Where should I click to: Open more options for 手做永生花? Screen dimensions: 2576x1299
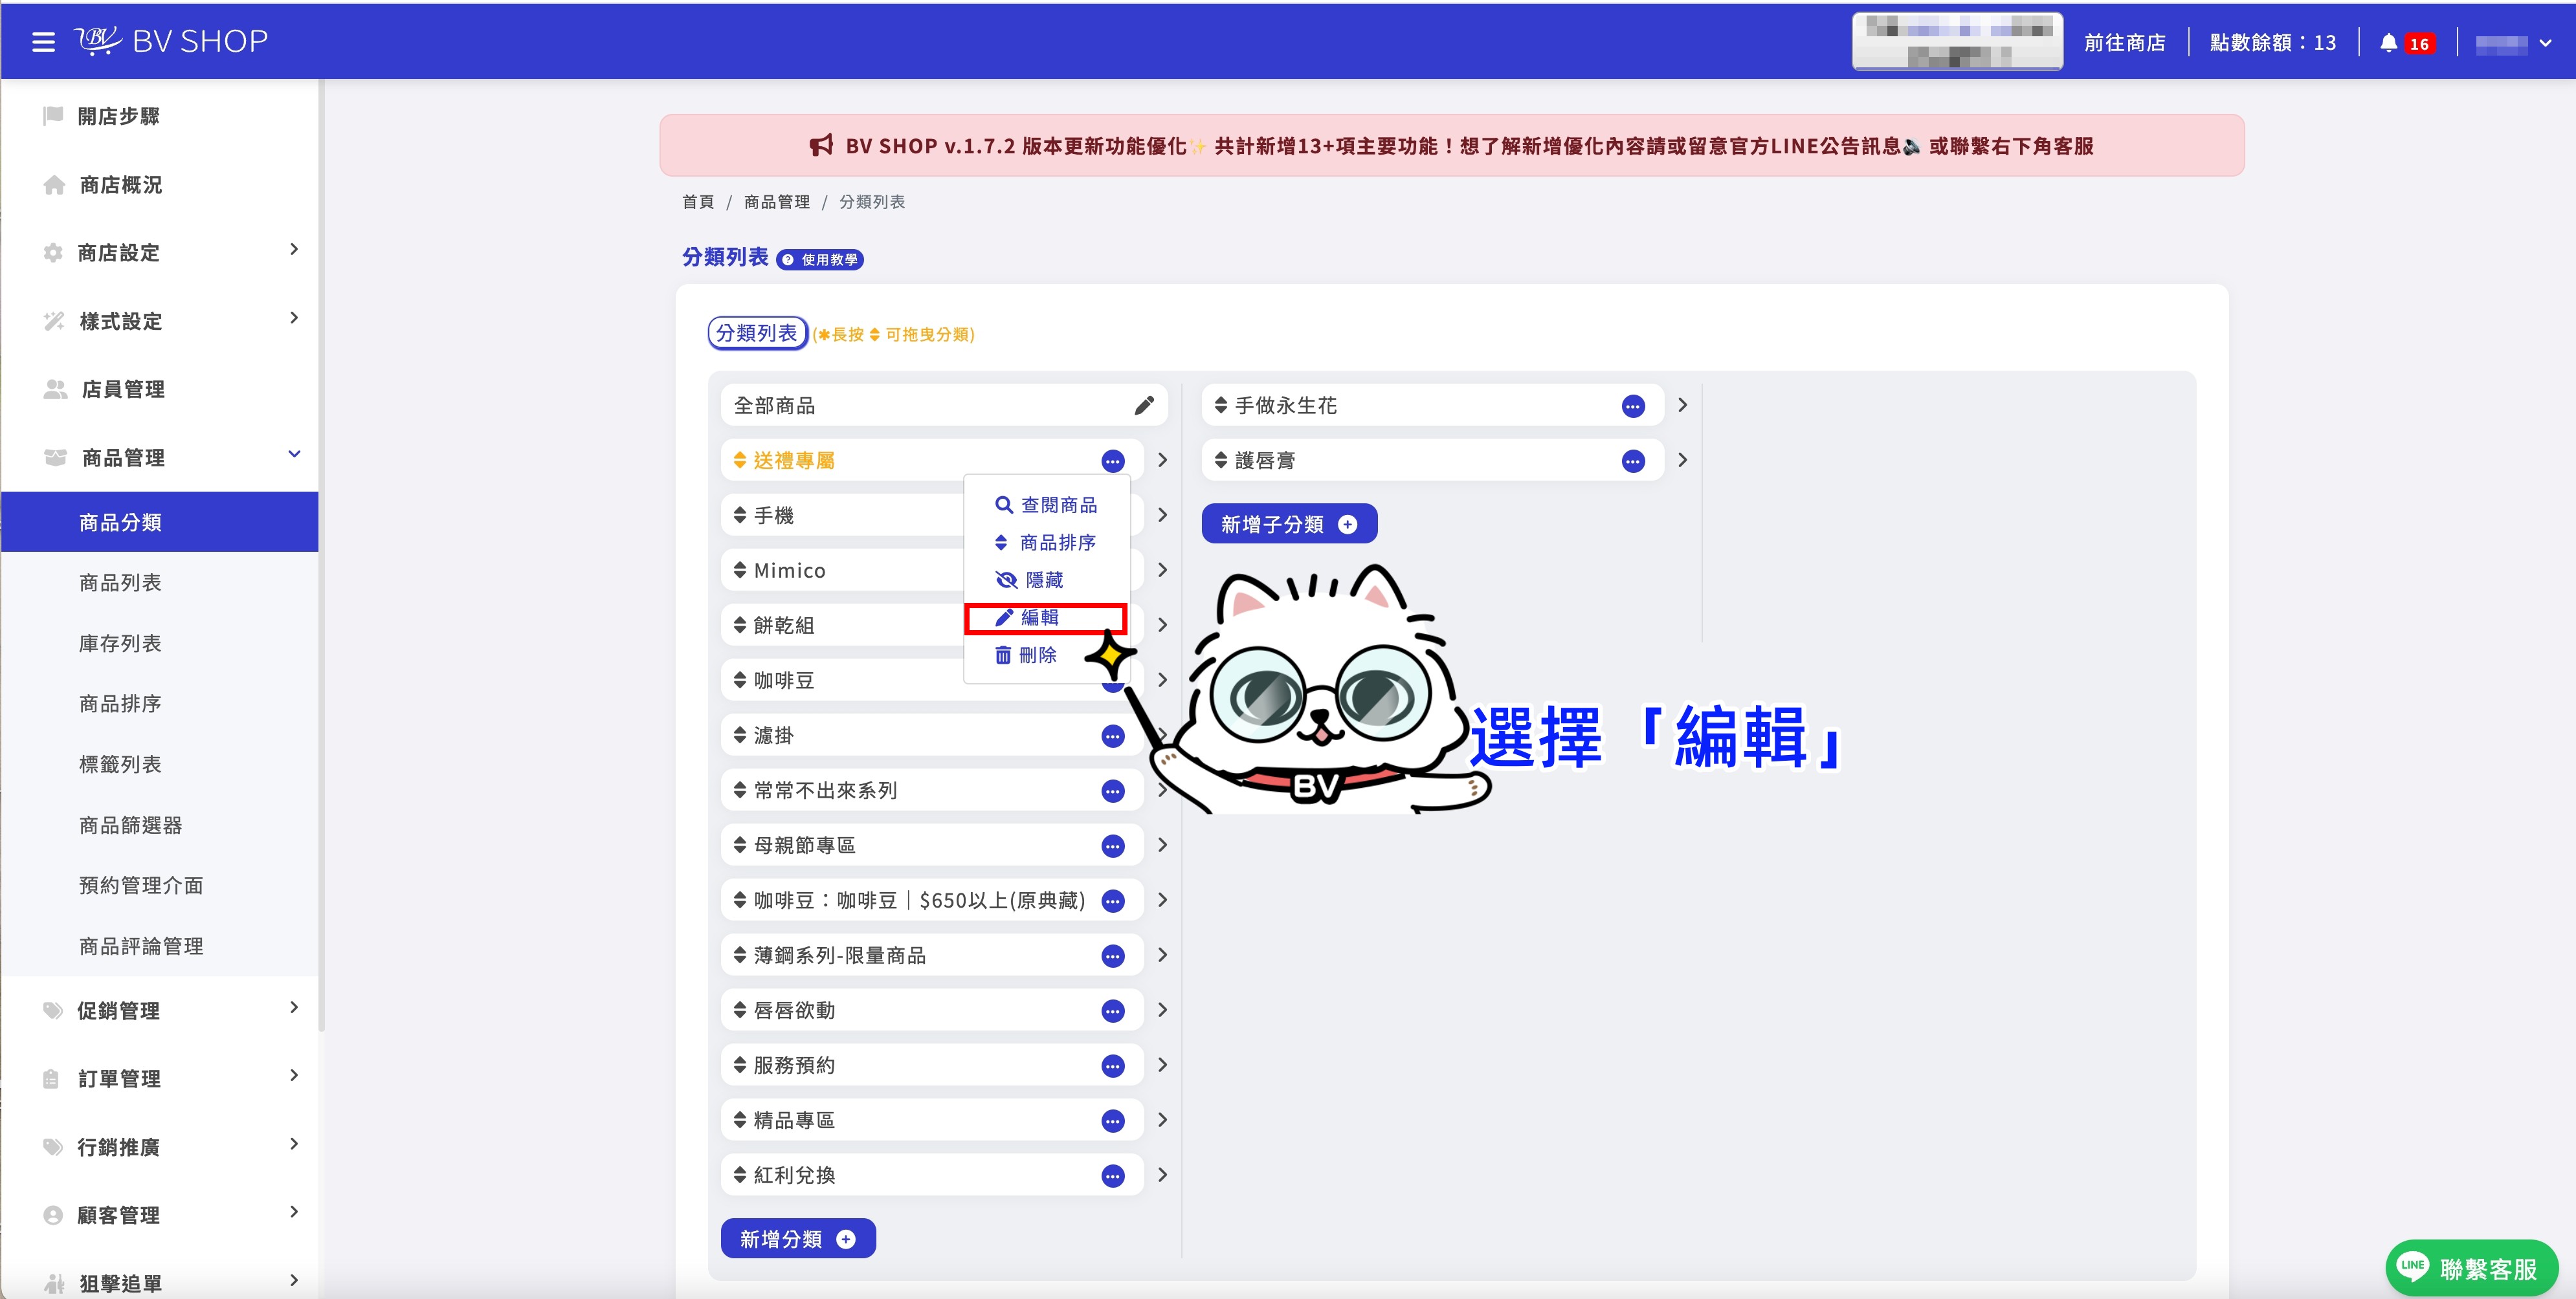[x=1633, y=406]
